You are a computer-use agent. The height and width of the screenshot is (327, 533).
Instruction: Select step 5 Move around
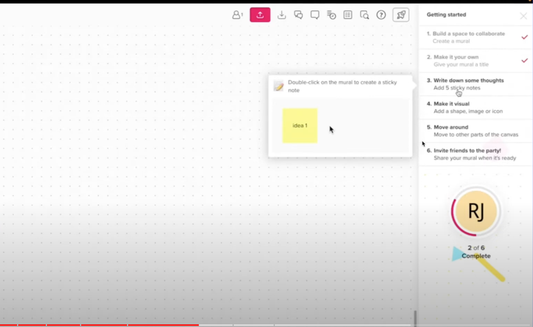pos(475,131)
